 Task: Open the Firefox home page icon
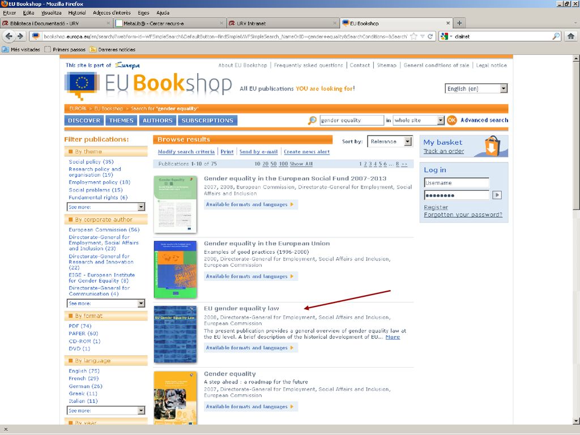(x=571, y=36)
